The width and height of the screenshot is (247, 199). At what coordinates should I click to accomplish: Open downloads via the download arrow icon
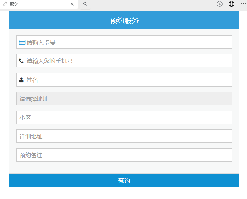220,4
